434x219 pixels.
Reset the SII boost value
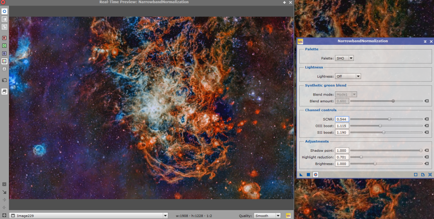[x=426, y=133]
